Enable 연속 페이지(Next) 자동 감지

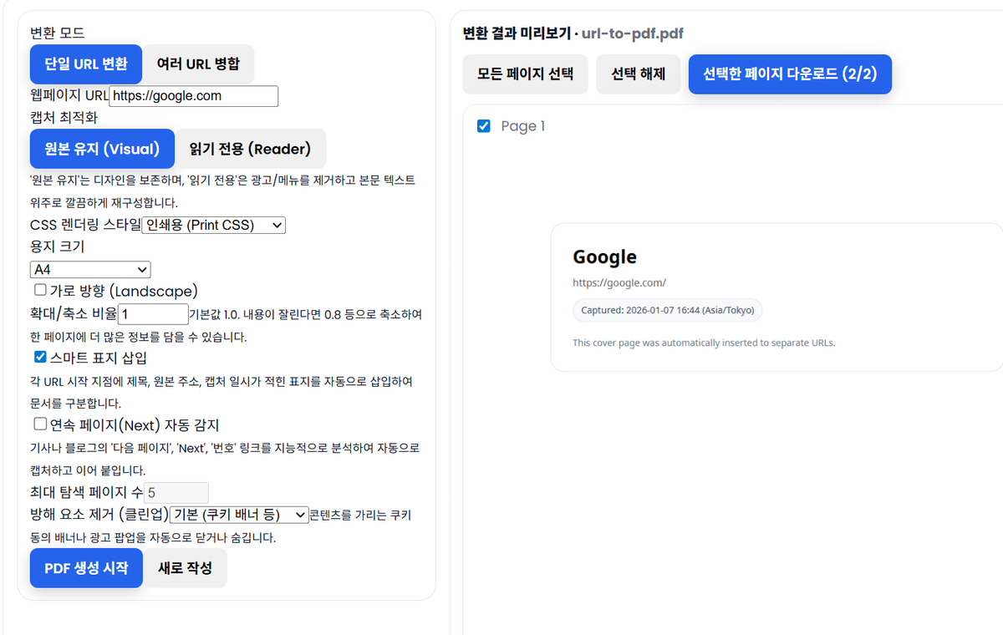(39, 424)
